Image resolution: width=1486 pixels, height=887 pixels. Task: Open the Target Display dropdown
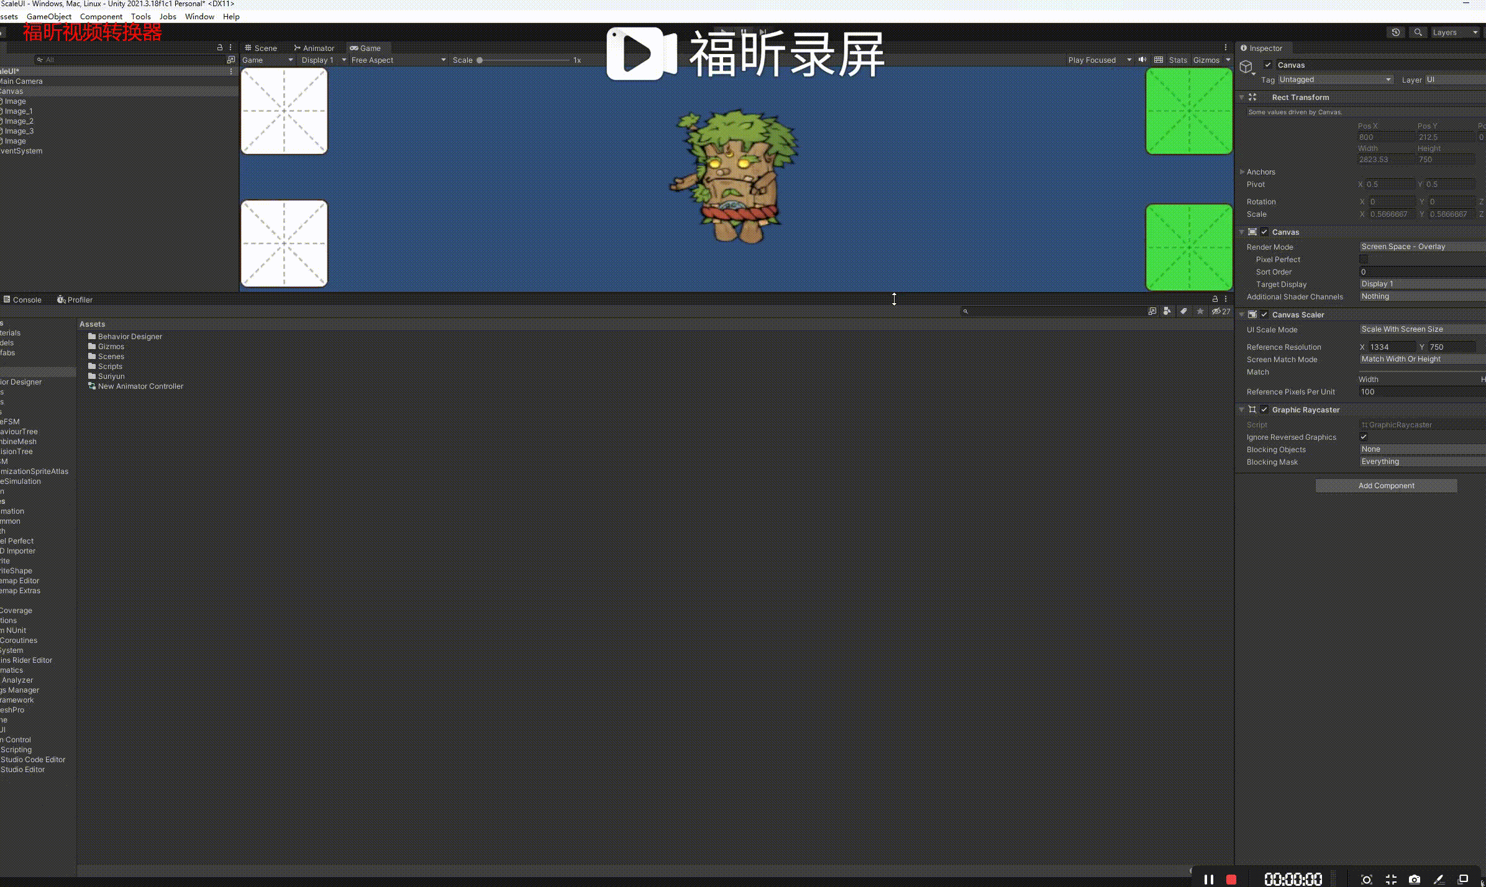point(1423,284)
